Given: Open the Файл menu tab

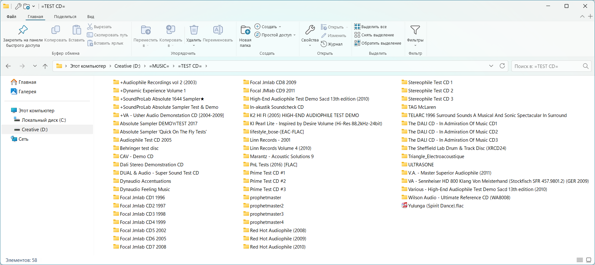Looking at the screenshot, I should 11,16.
